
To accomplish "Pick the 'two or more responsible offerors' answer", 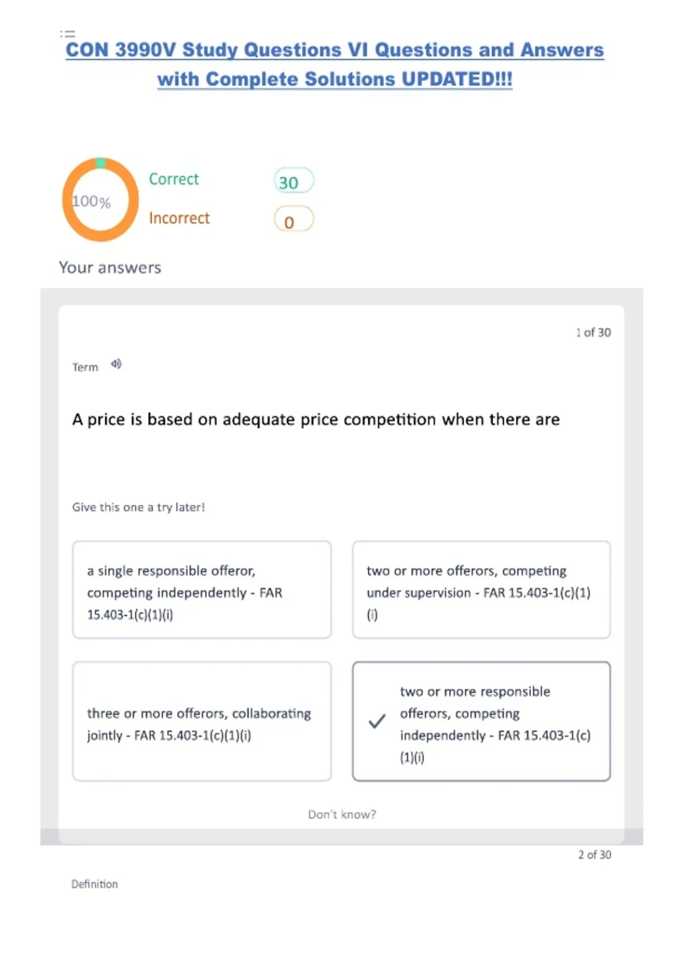I will click(x=481, y=722).
